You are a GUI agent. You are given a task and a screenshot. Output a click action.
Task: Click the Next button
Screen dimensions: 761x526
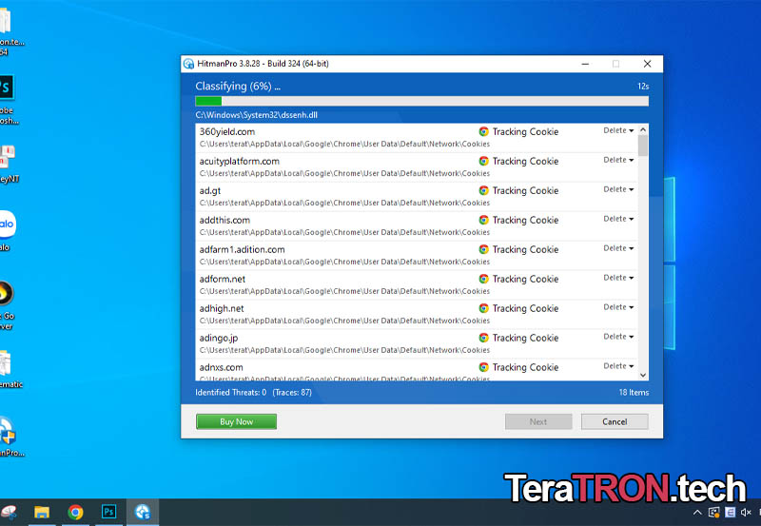[x=538, y=421]
